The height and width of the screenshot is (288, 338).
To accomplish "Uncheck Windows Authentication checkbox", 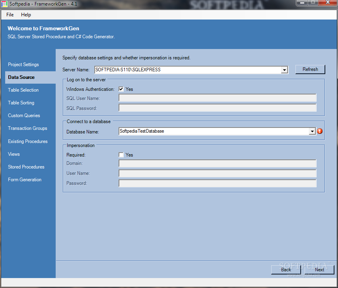I will 121,89.
